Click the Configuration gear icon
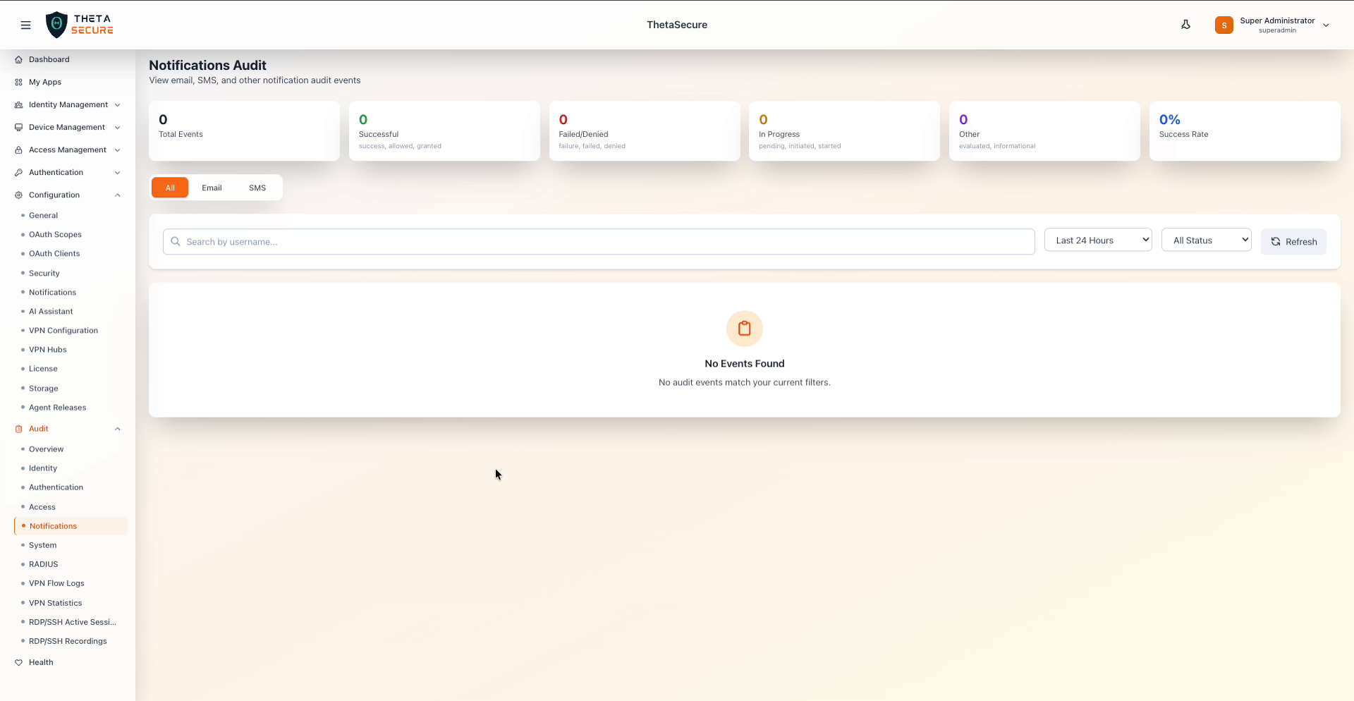 tap(18, 195)
